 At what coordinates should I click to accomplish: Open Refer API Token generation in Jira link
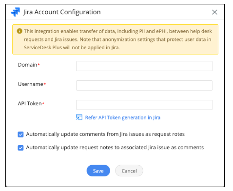[123, 117]
